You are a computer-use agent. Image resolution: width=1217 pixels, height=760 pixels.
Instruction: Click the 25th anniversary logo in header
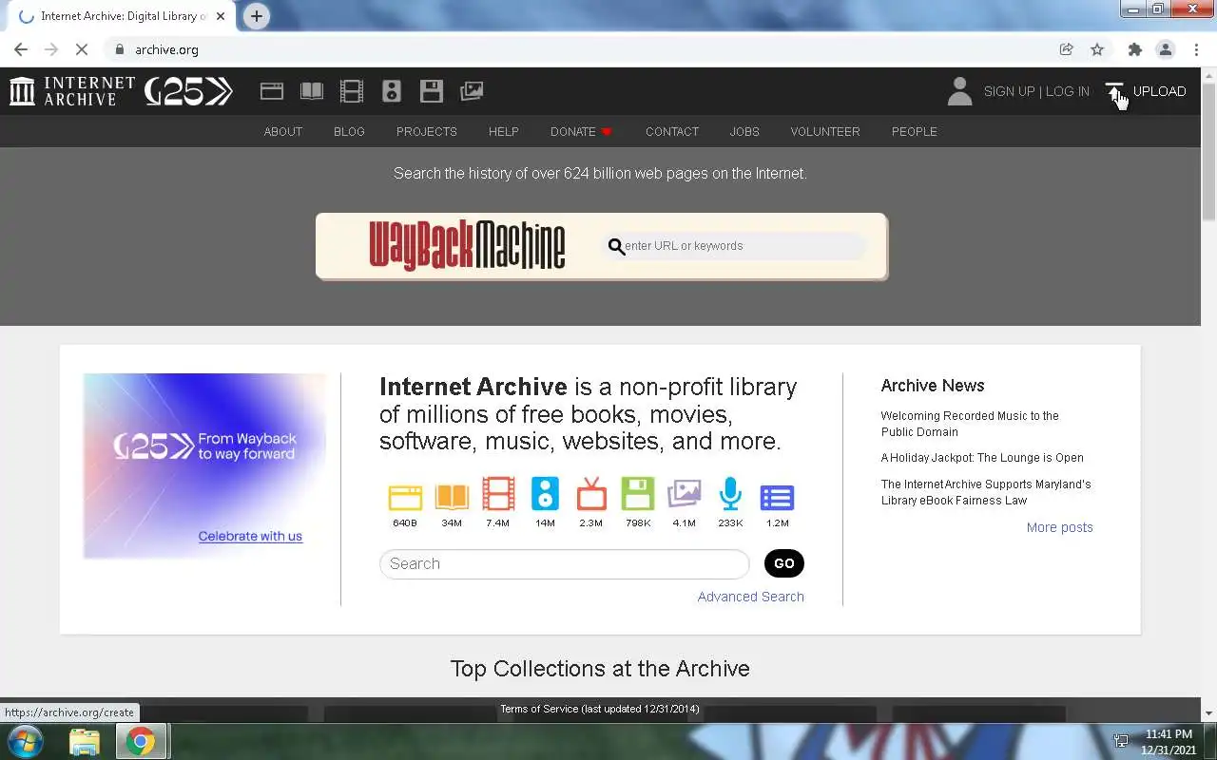pos(188,91)
